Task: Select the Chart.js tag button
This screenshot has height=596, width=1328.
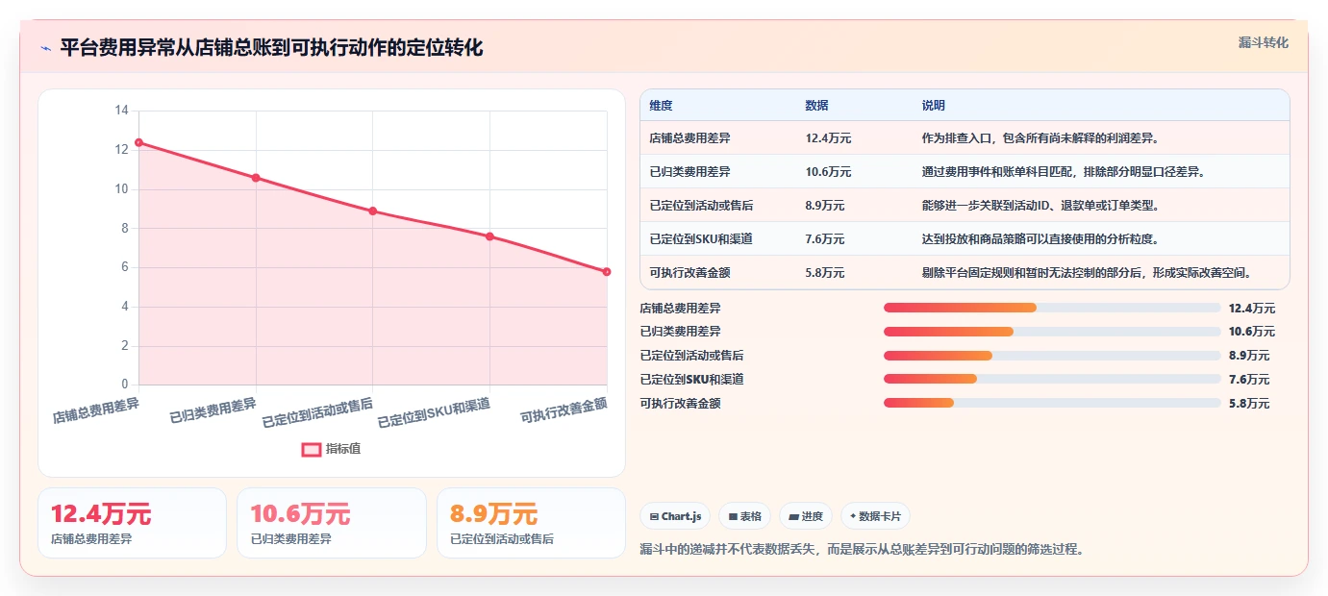Action: point(675,516)
